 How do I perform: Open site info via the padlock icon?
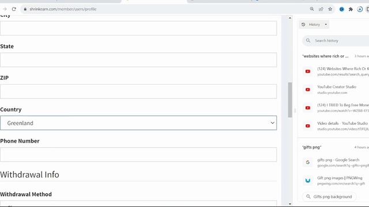25,9
